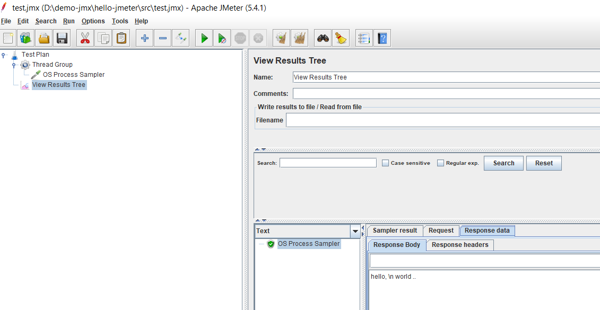
Task: Select OS Process Sampler tree node
Action: [x=74, y=75]
